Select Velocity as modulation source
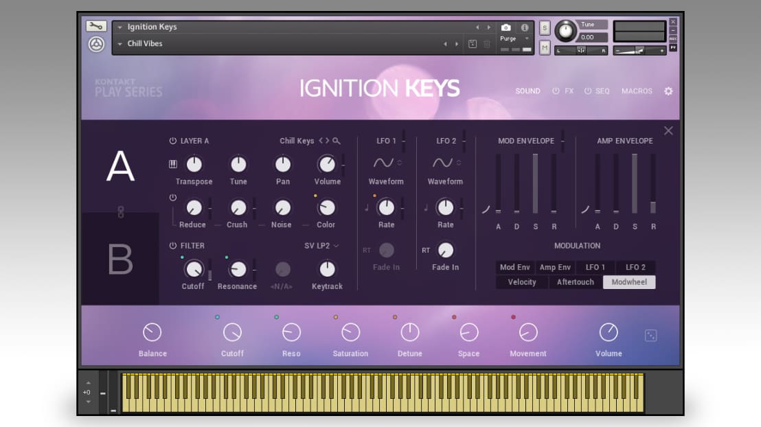Viewport: 761px width, 427px height. pos(521,281)
